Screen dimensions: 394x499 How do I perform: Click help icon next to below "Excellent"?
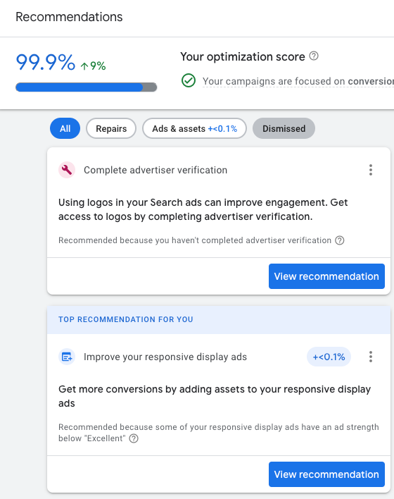pos(134,438)
